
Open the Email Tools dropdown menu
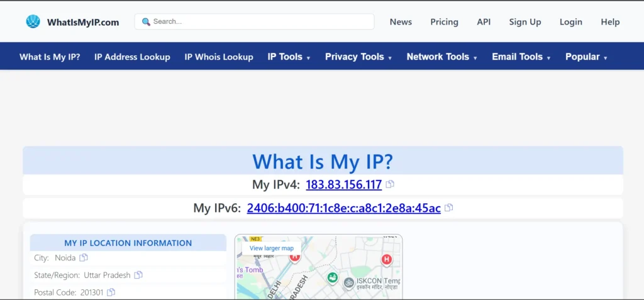coord(521,57)
